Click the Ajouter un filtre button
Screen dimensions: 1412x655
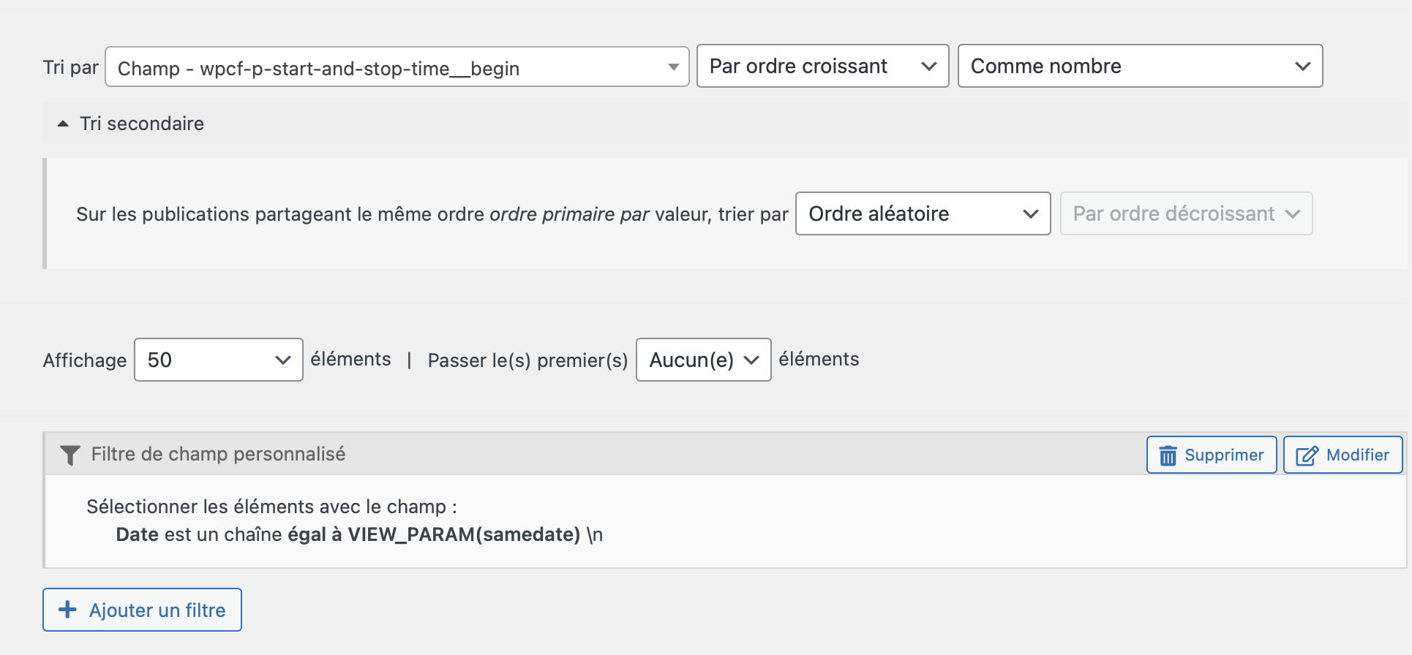tap(142, 610)
